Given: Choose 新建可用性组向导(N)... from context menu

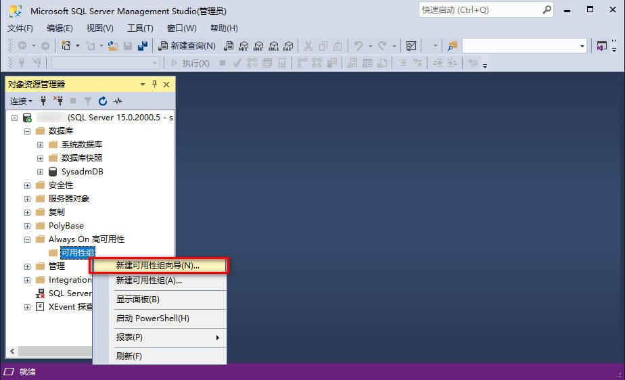Looking at the screenshot, I should tap(160, 266).
